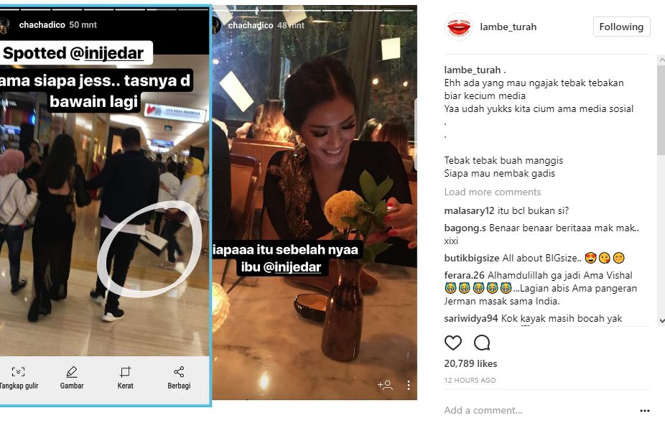Open the 12 HOURS AGO timestamp link
The height and width of the screenshot is (428, 665).
click(470, 381)
